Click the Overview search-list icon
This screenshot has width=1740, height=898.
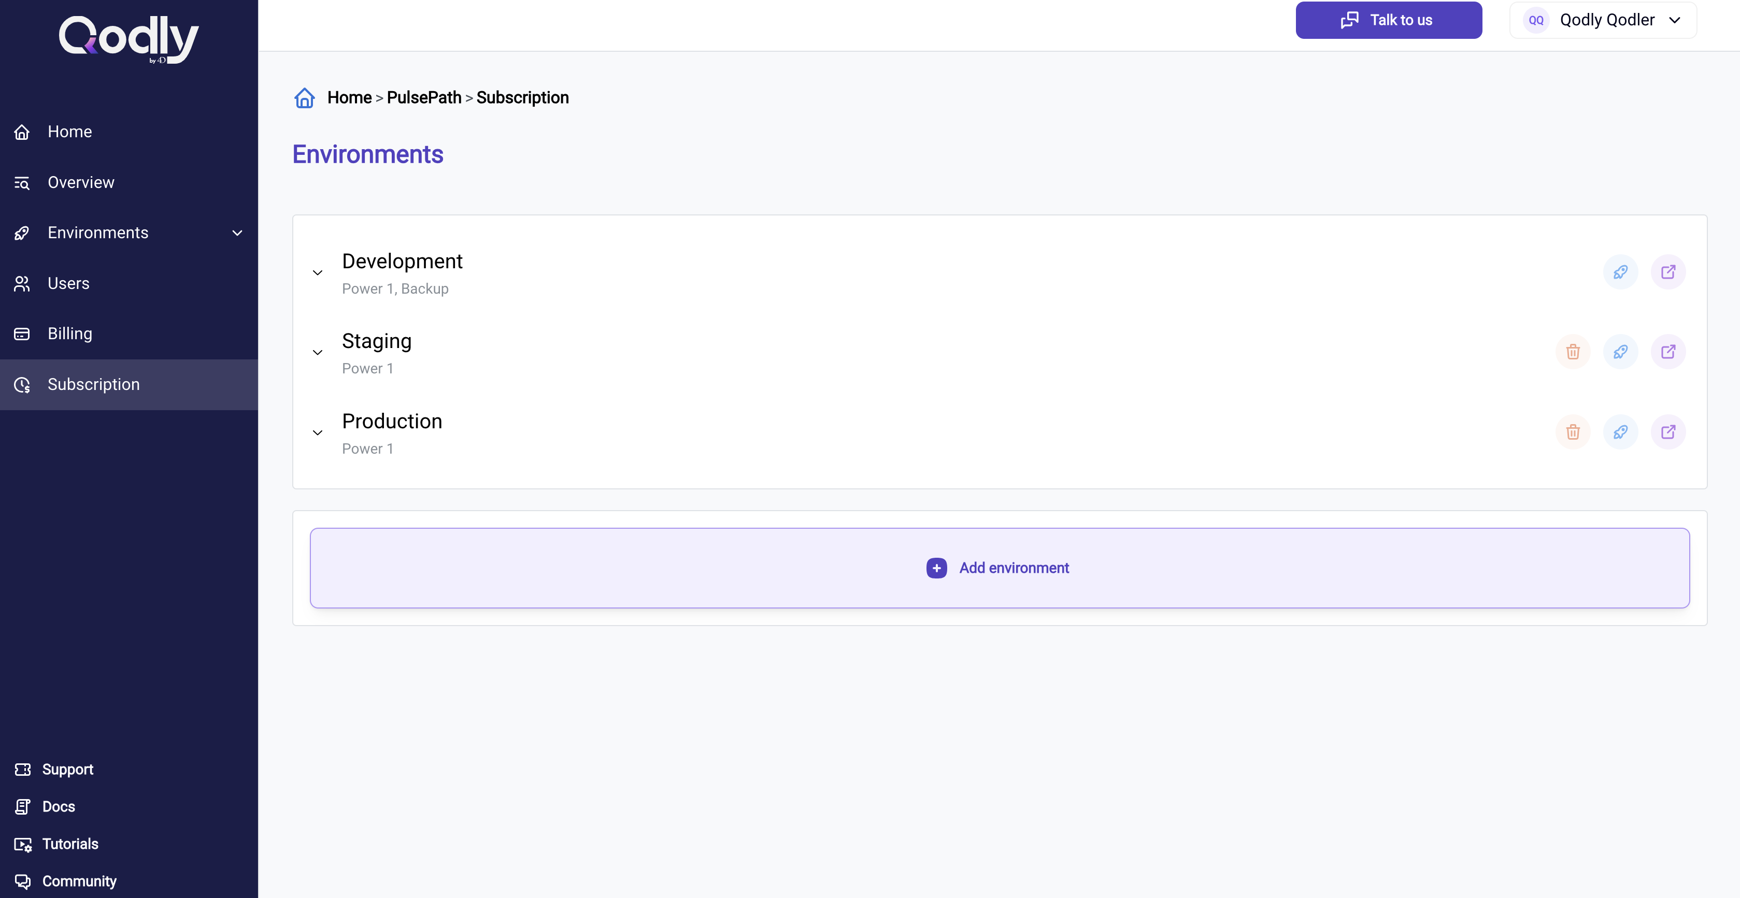22,183
